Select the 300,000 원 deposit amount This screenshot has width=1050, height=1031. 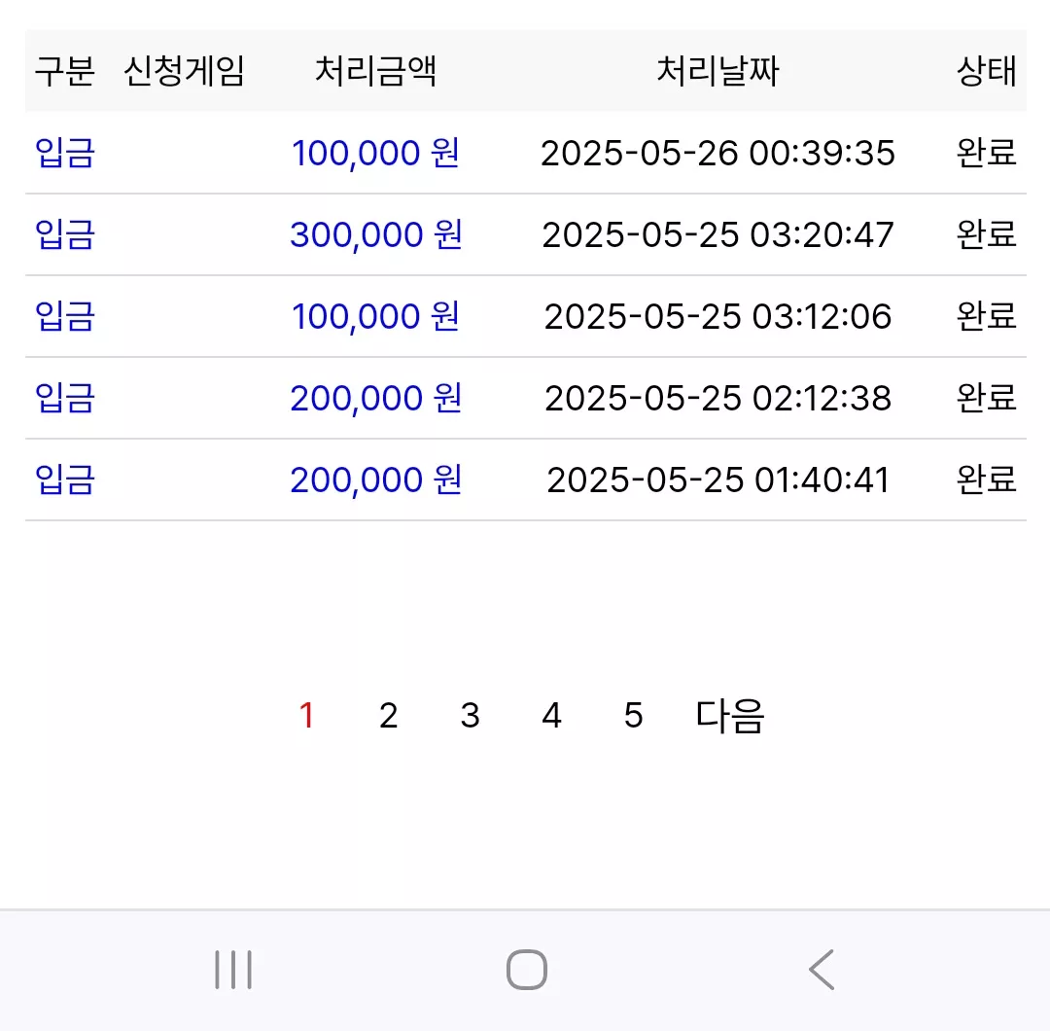click(375, 234)
